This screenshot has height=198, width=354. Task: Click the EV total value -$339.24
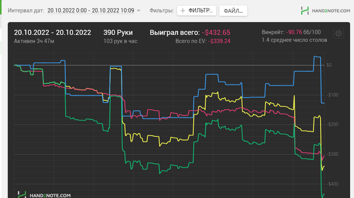point(219,41)
